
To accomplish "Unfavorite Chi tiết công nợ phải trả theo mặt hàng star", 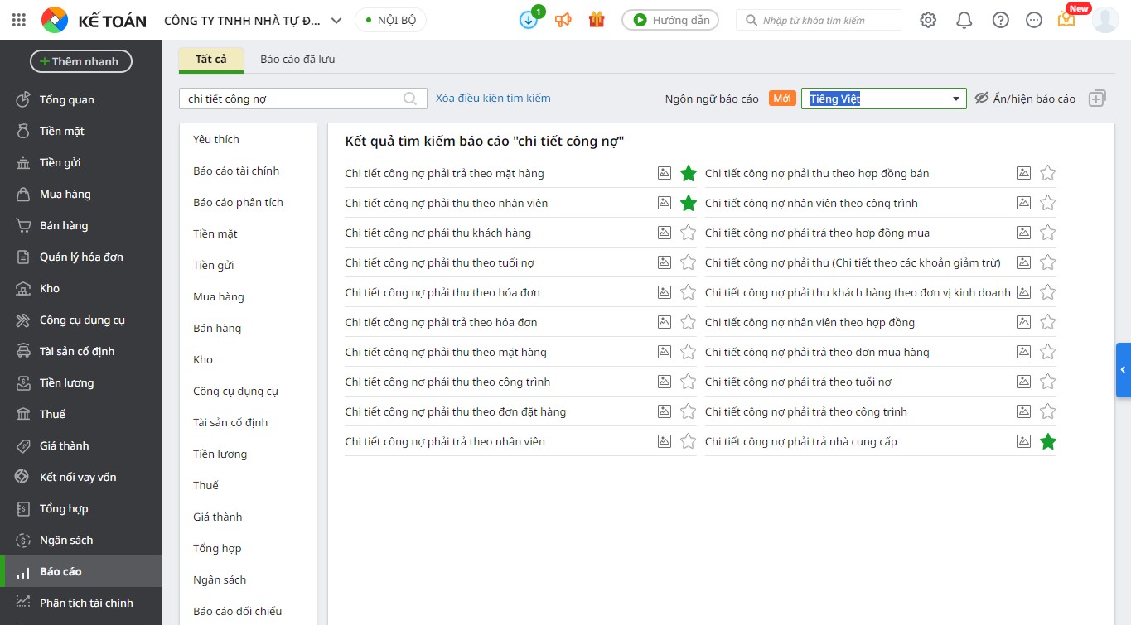I will click(688, 173).
